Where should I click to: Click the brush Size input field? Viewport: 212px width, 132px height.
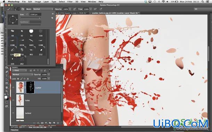click(x=35, y=15)
